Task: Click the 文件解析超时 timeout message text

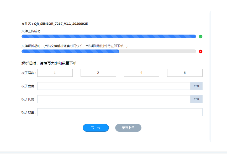Action: pyautogui.click(x=75, y=46)
